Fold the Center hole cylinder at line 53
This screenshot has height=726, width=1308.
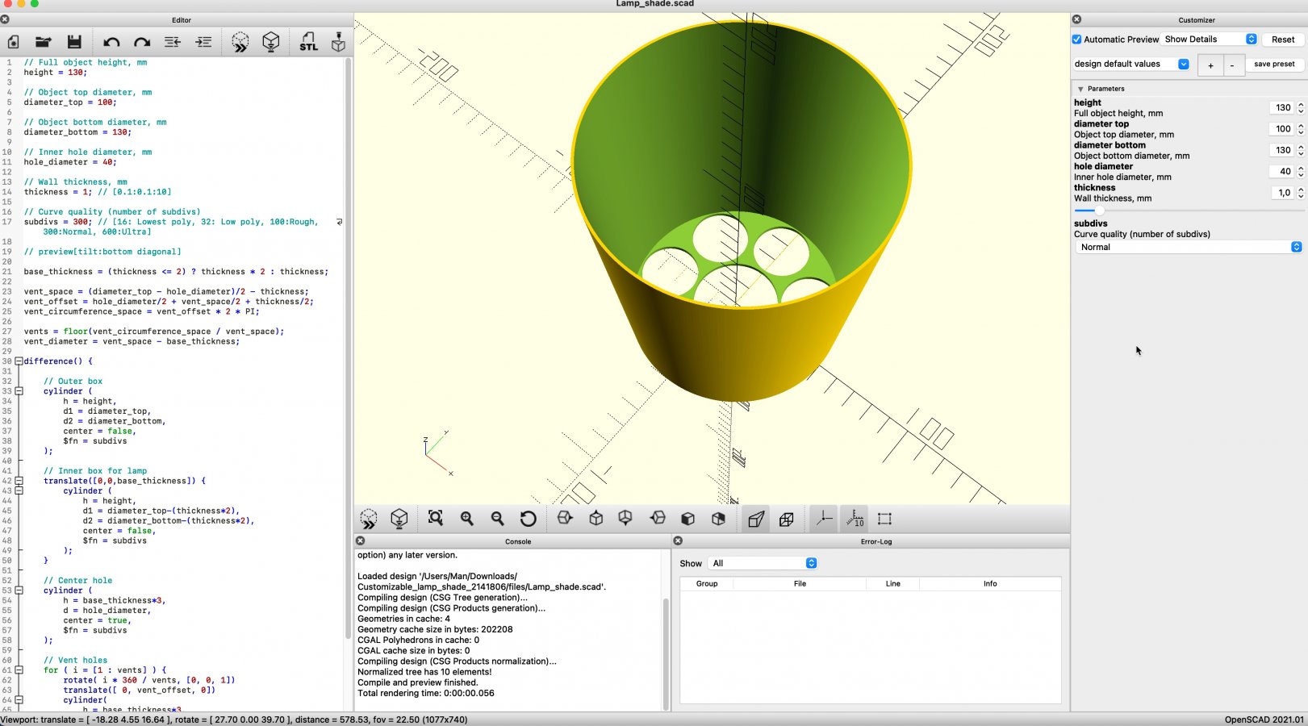(x=19, y=590)
